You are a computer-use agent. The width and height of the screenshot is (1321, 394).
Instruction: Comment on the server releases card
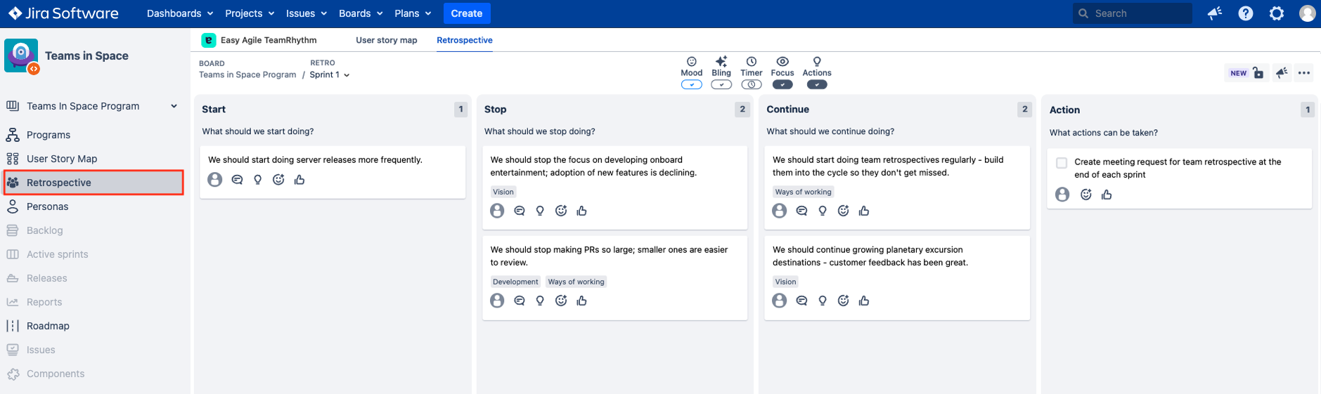tap(237, 180)
